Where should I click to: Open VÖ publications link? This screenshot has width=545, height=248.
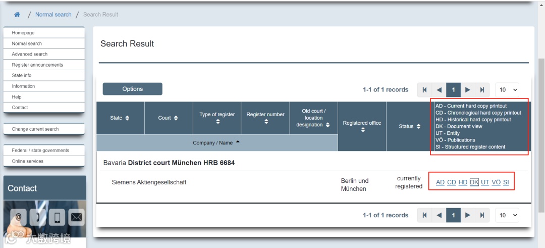(x=496, y=182)
